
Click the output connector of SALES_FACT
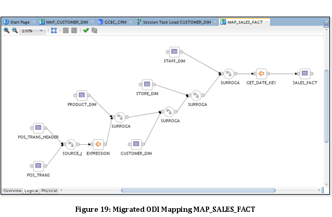pyautogui.click(x=312, y=74)
